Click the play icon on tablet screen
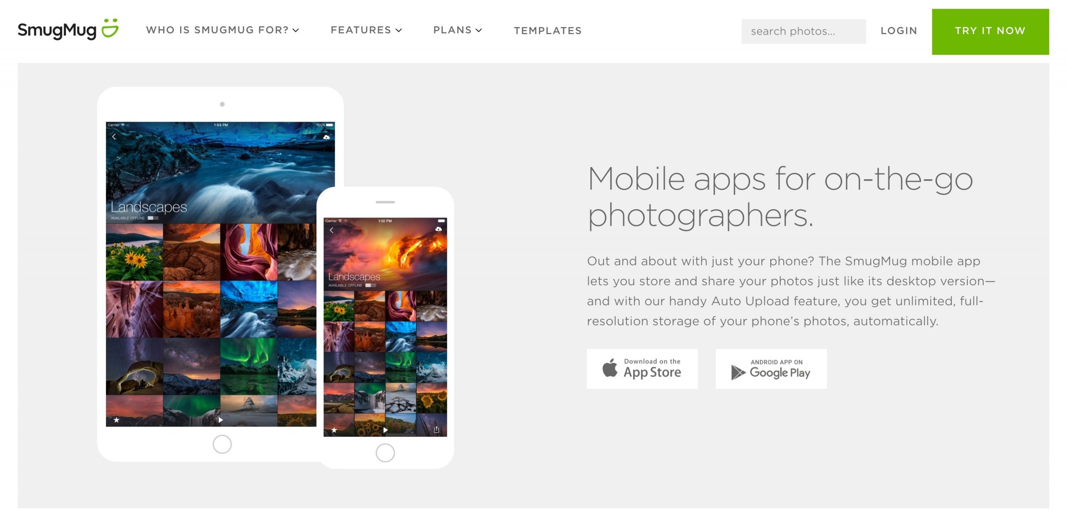 pyautogui.click(x=220, y=420)
